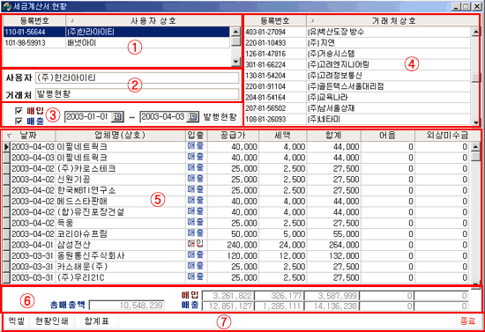This screenshot has width=485, height=332.
Task: Sort invoice grid by 날짜 column header
Action: [29, 136]
